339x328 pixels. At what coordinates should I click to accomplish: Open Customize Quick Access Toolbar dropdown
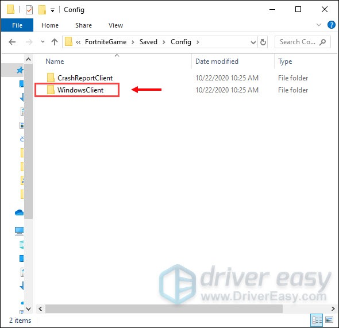pos(52,10)
